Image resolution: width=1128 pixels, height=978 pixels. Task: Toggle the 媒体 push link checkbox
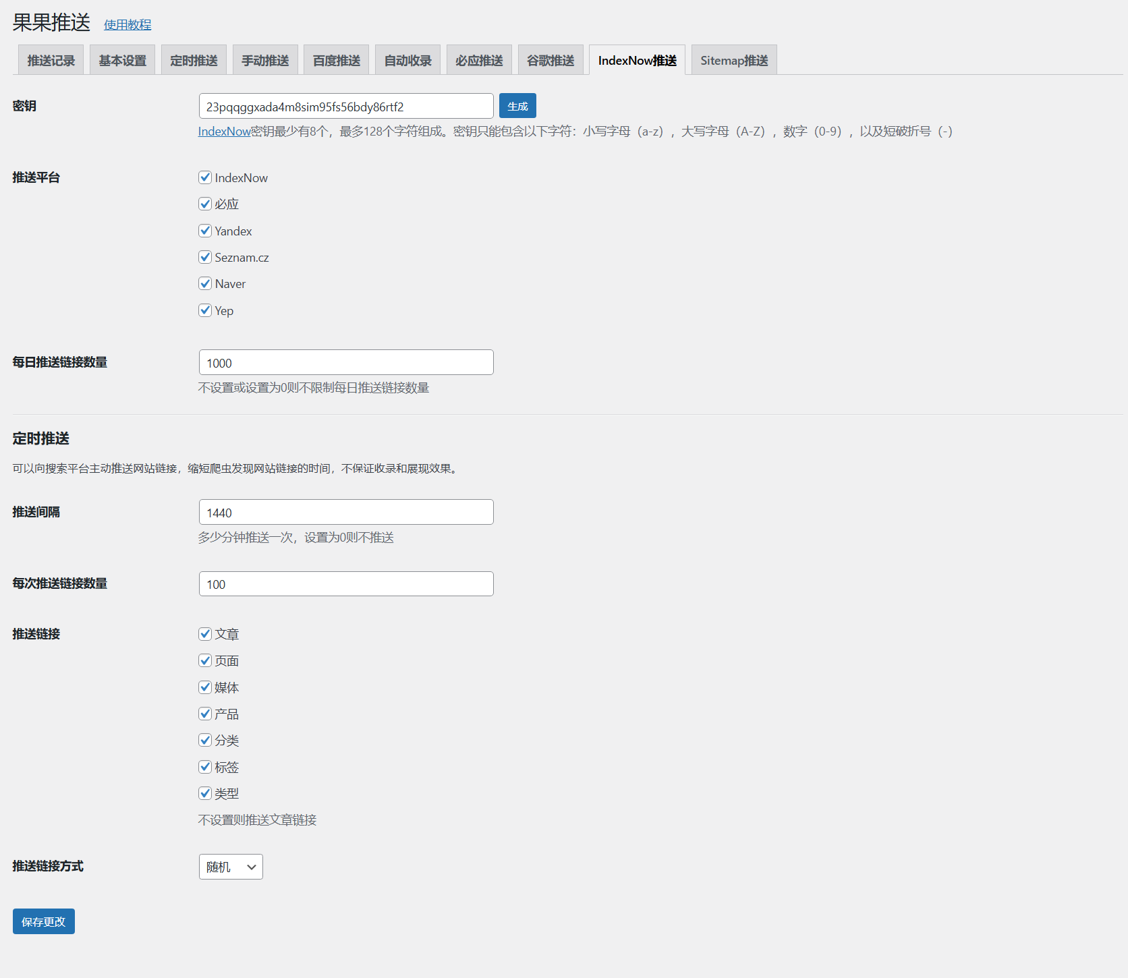[x=205, y=687]
